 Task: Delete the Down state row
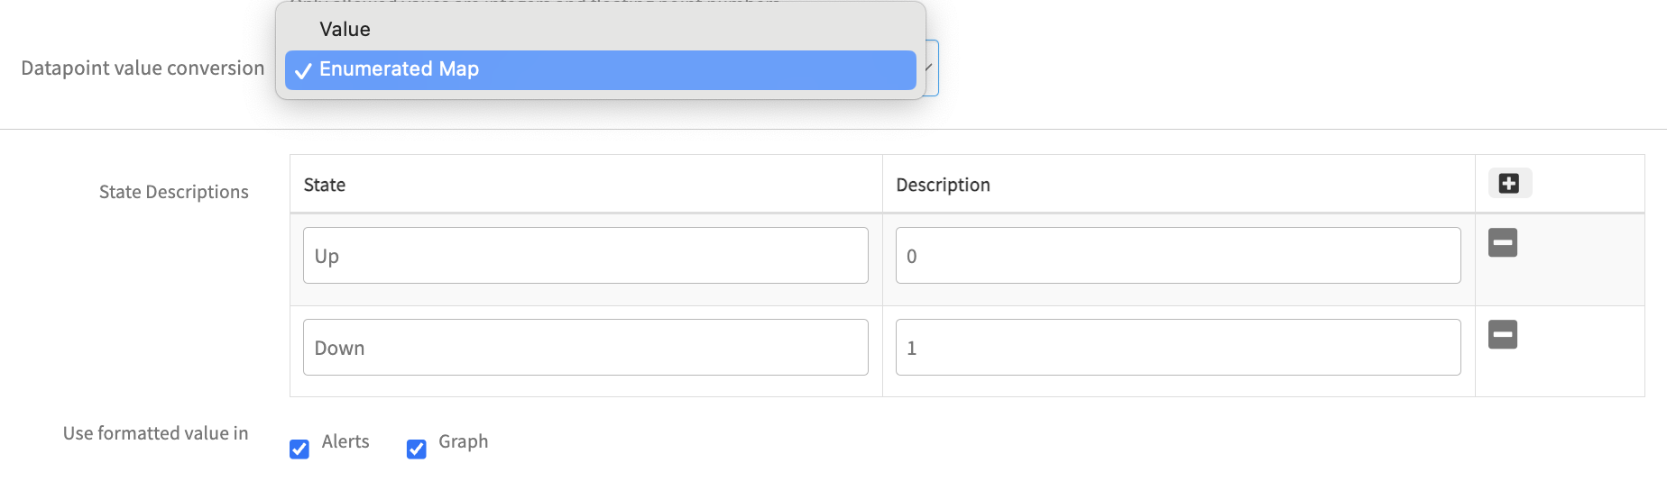click(1502, 334)
